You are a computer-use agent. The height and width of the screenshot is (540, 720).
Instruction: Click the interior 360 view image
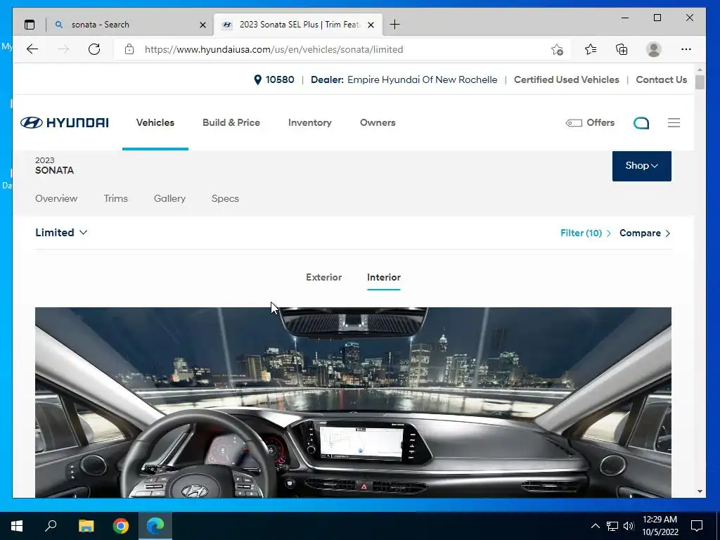353,402
